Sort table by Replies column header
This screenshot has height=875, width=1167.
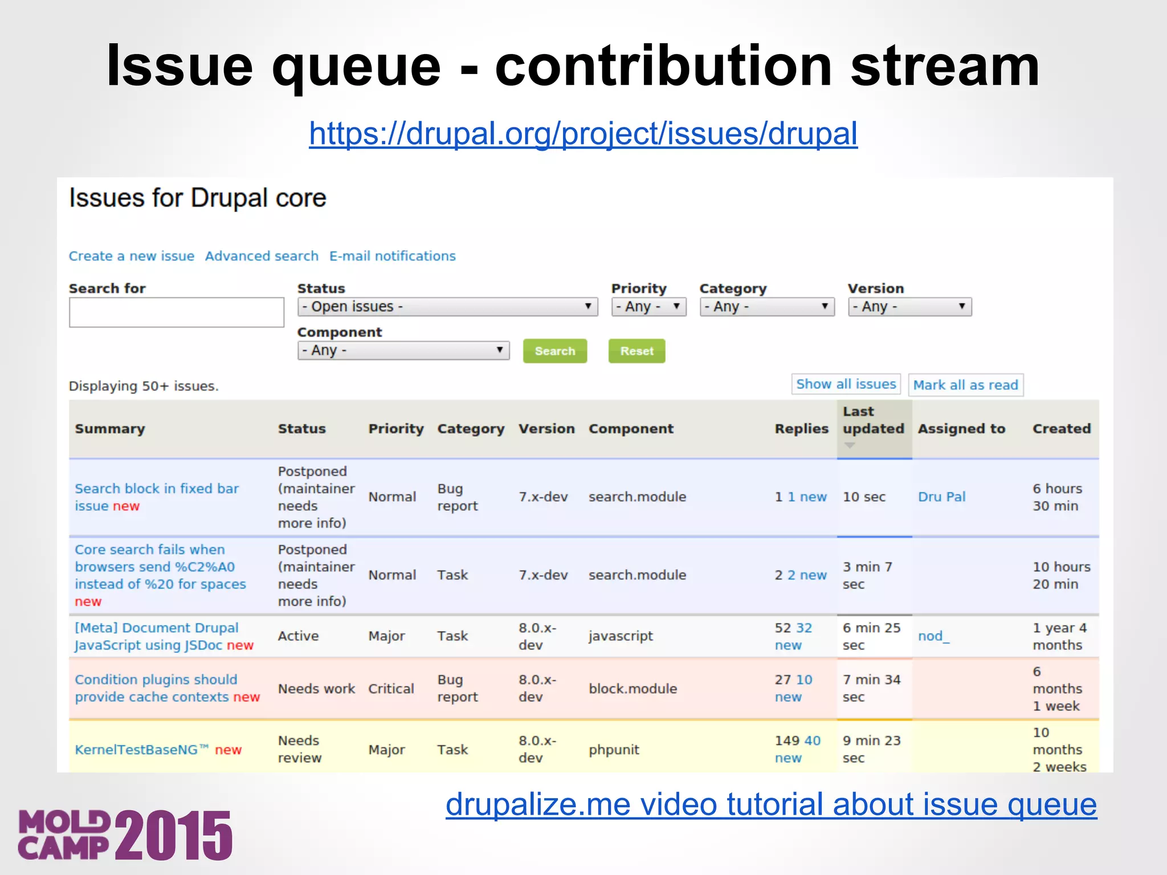point(802,429)
